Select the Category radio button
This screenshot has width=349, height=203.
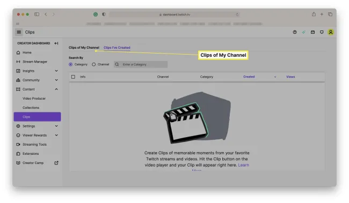point(70,64)
